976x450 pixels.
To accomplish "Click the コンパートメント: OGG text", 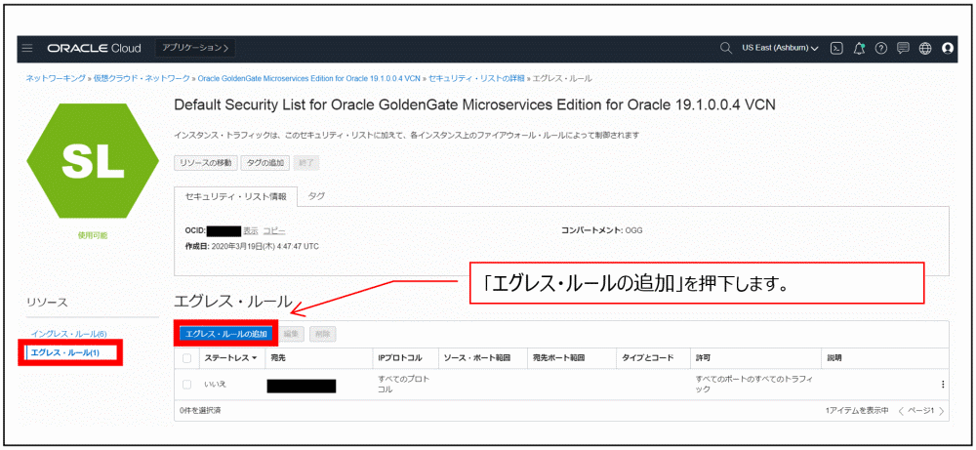I will coord(602,230).
